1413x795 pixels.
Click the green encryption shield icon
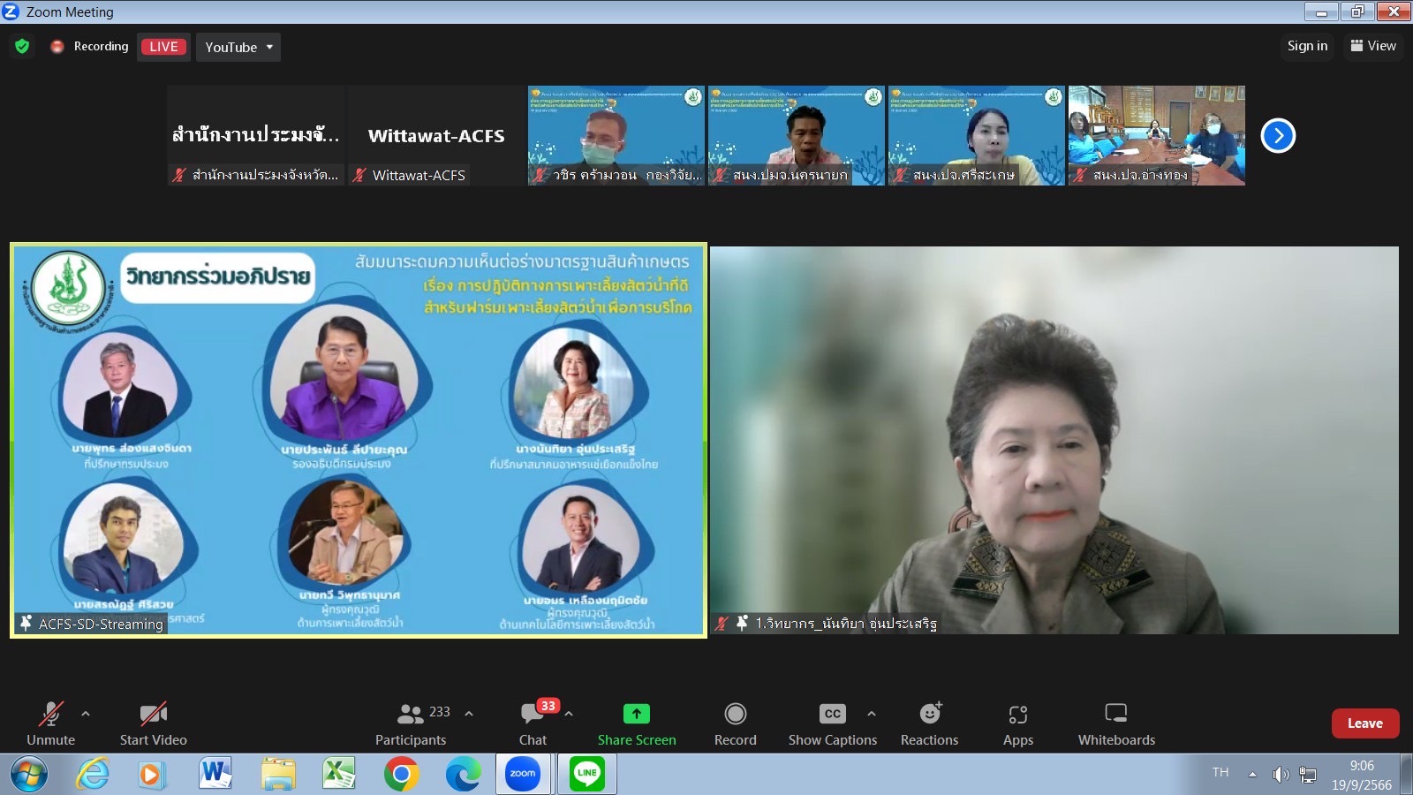[x=22, y=46]
